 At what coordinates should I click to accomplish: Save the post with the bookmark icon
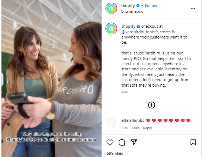click(193, 142)
